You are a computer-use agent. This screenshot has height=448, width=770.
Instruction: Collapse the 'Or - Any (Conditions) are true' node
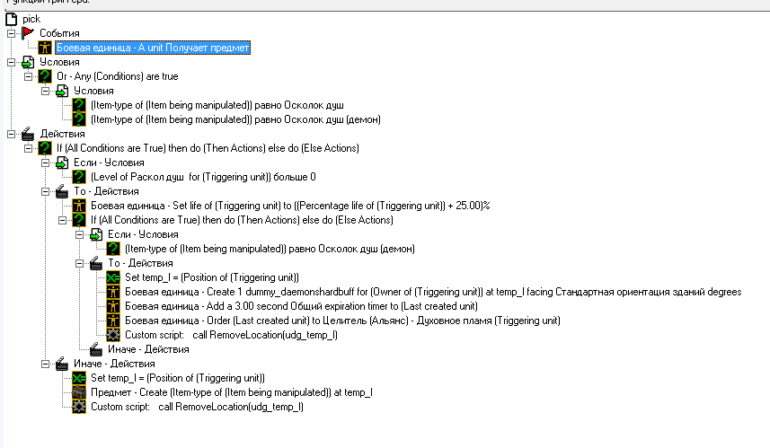pyautogui.click(x=29, y=76)
